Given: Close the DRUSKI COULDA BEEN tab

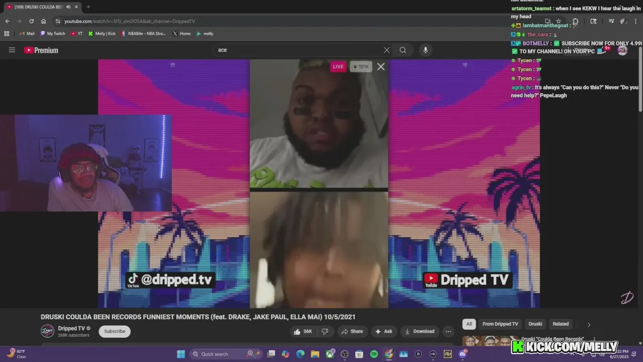Looking at the screenshot, I should (x=77, y=7).
